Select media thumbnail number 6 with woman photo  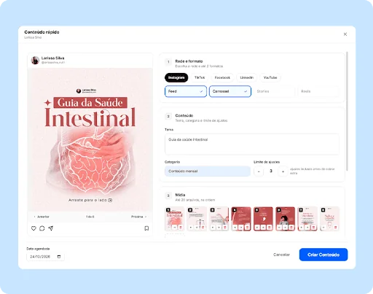[286, 219]
